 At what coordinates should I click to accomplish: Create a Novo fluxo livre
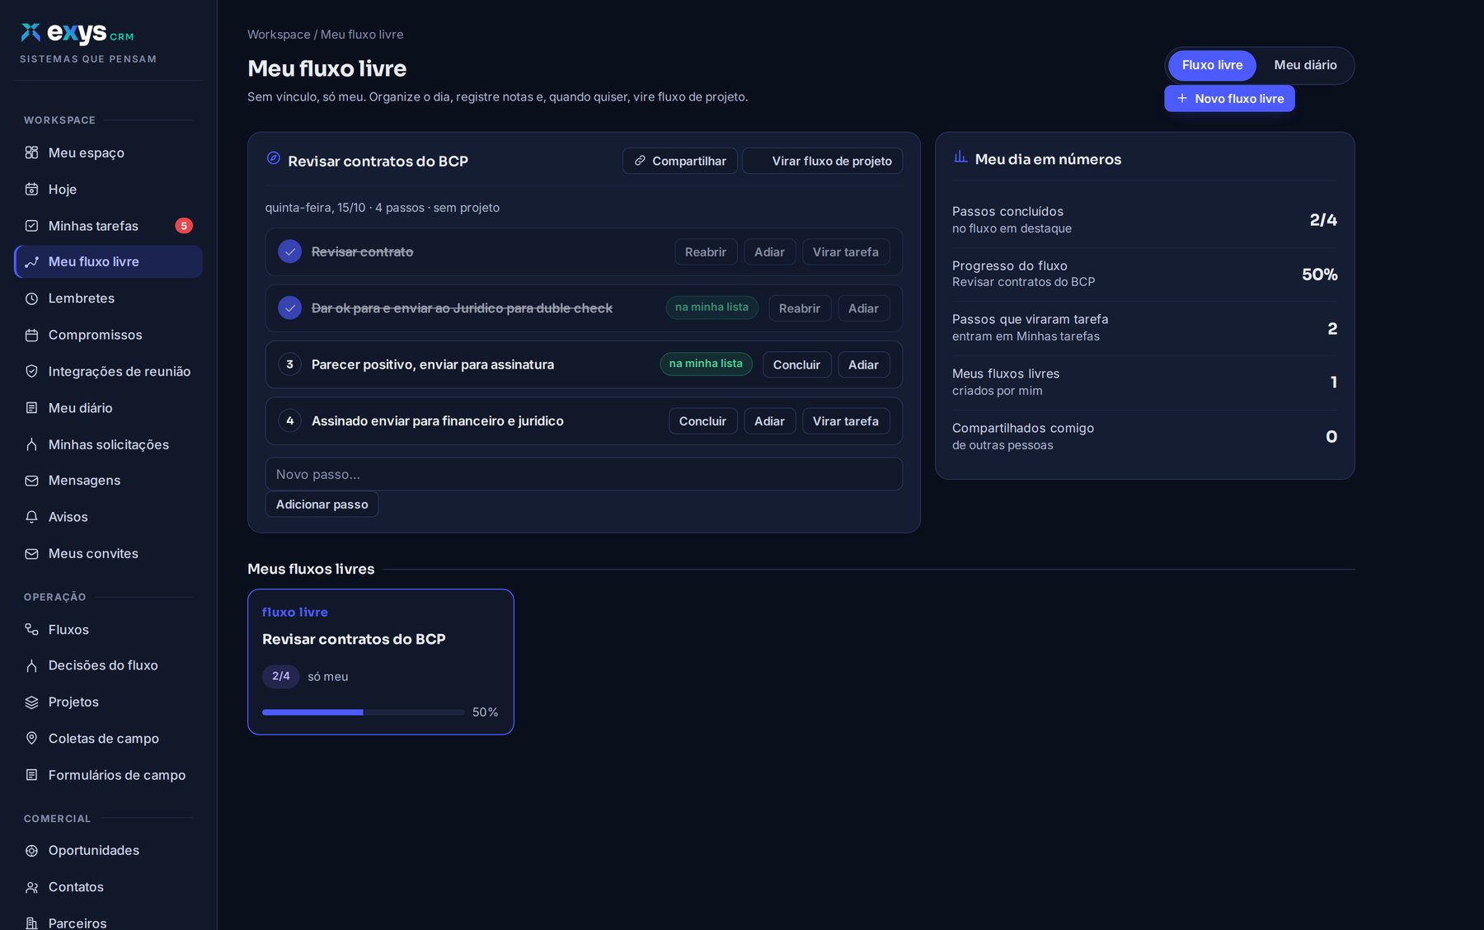(x=1229, y=98)
